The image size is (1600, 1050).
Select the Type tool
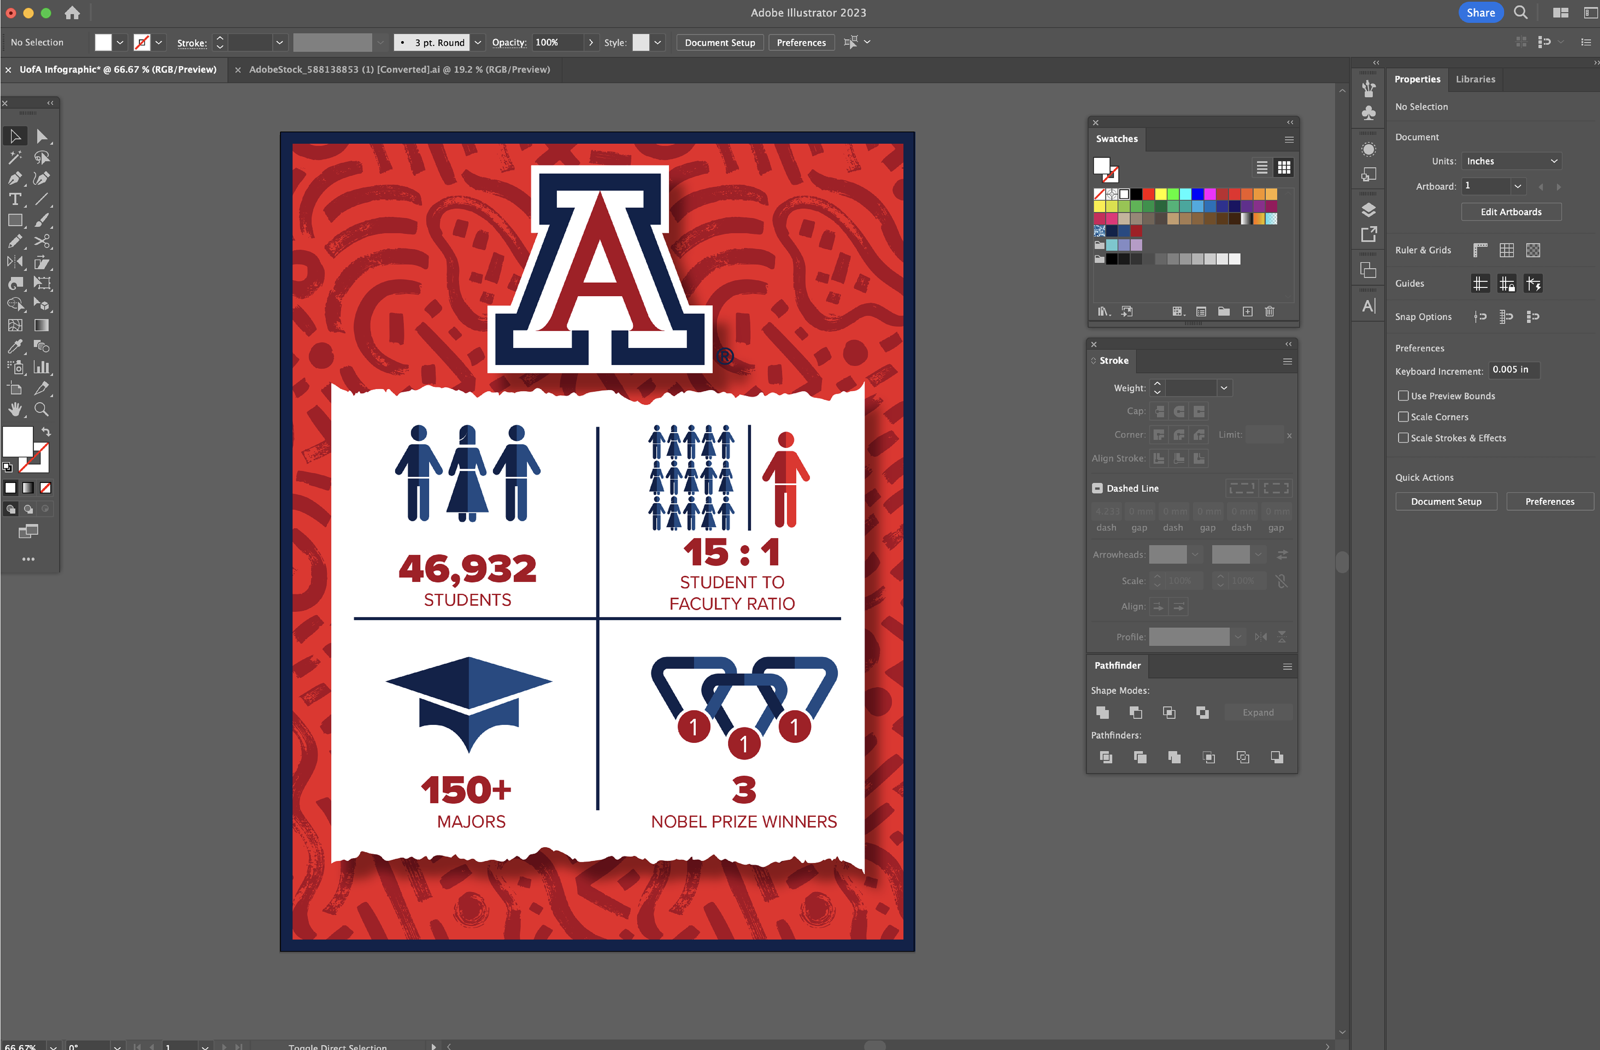pos(15,200)
